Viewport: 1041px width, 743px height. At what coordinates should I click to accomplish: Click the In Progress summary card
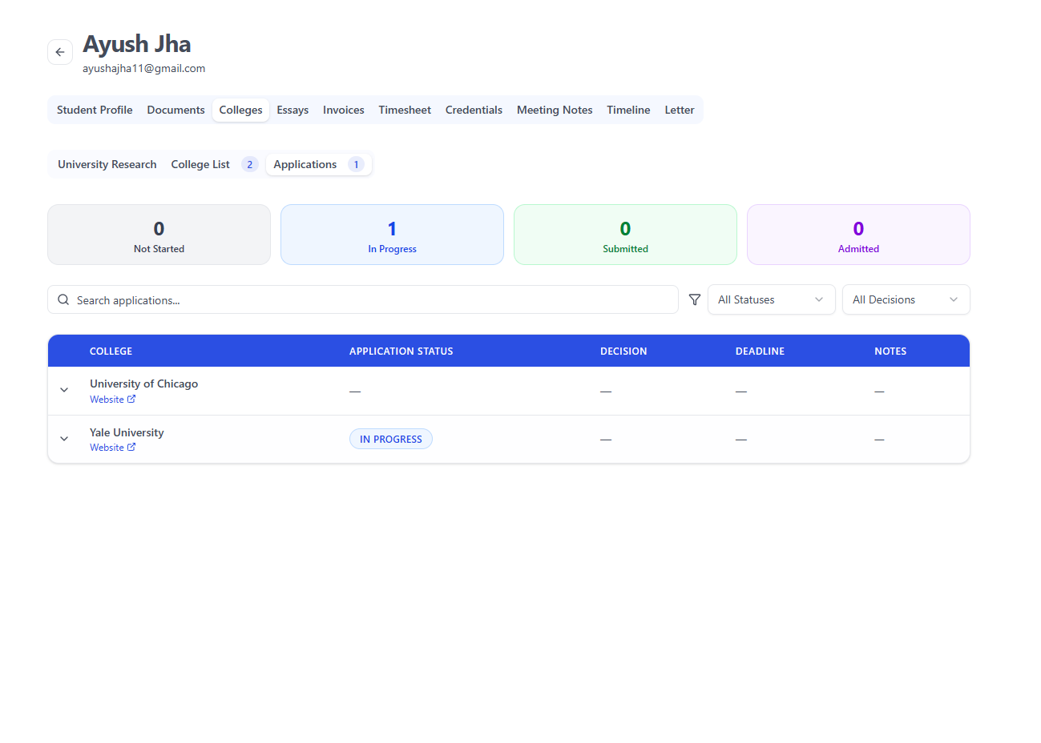tap(392, 235)
